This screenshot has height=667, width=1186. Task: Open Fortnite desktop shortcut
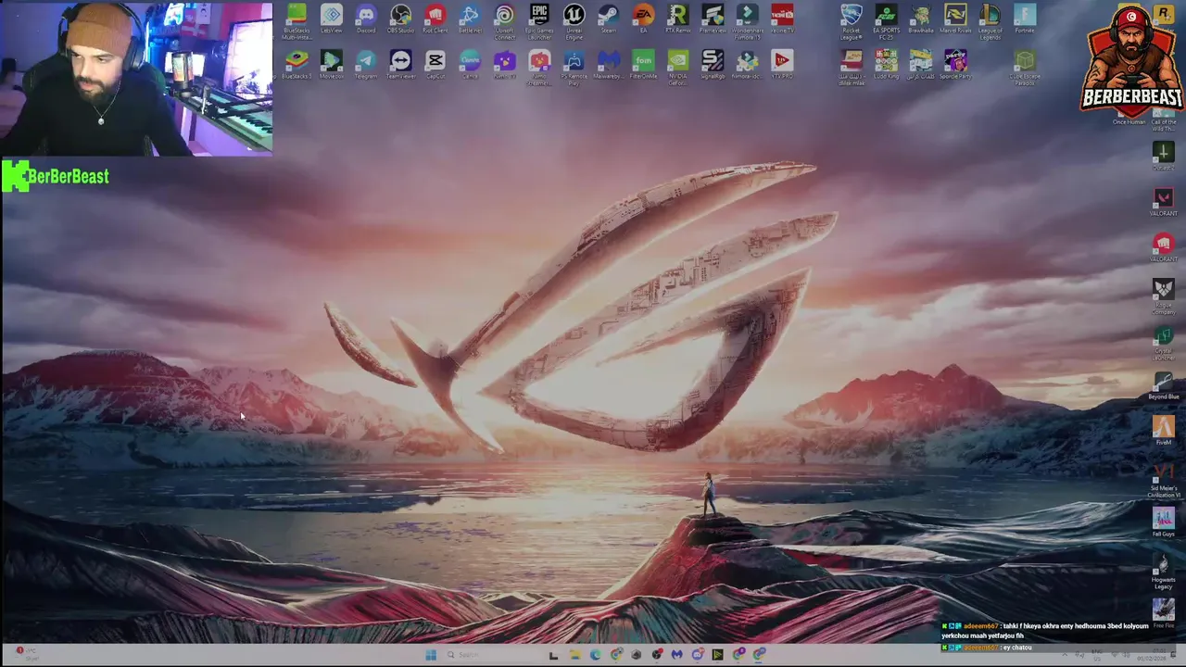(1024, 19)
